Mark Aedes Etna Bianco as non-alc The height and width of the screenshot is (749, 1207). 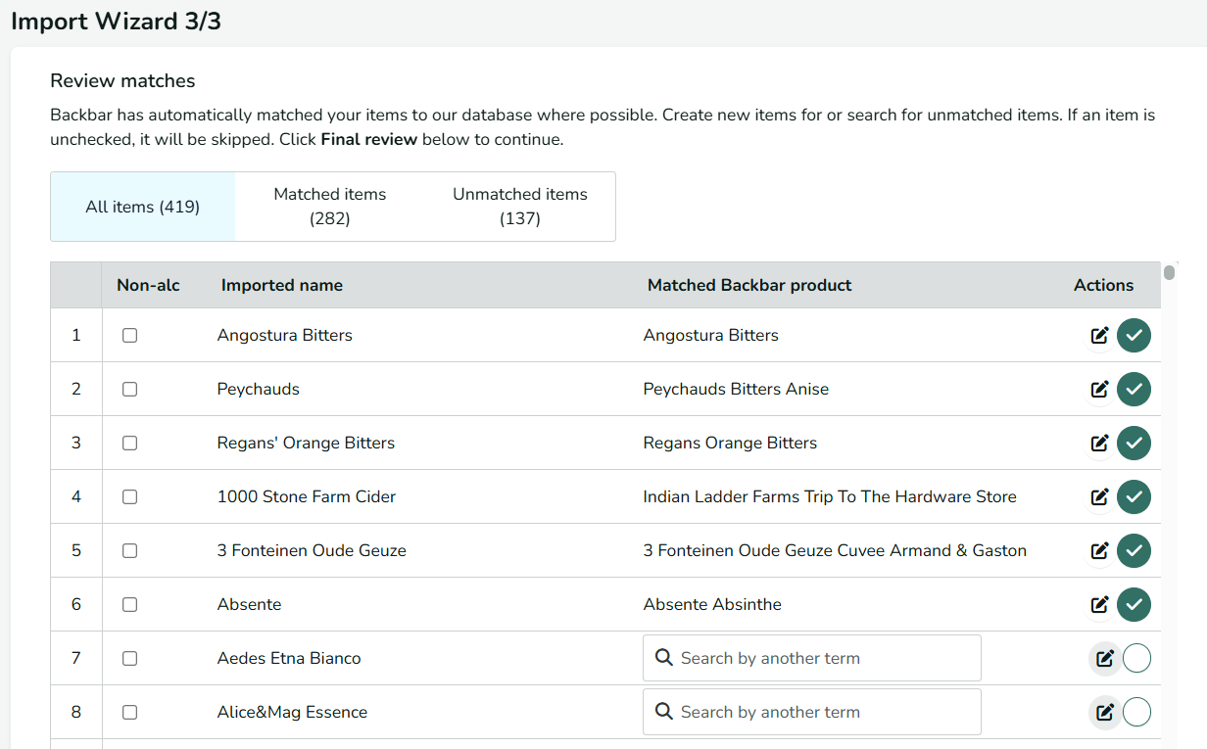129,659
